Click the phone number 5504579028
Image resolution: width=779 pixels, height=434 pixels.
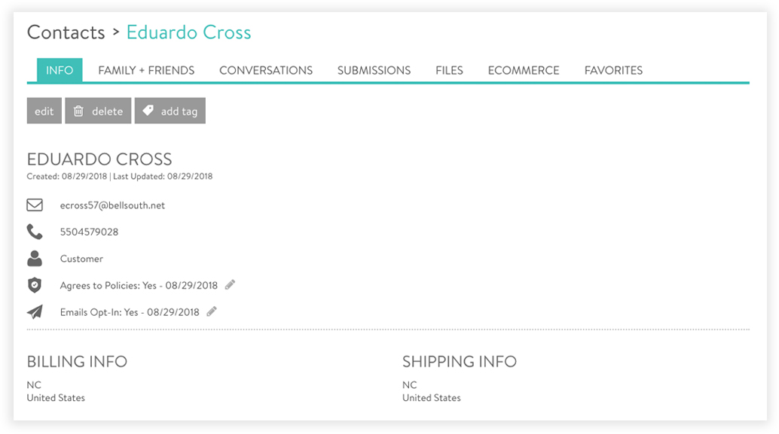pyautogui.click(x=89, y=232)
